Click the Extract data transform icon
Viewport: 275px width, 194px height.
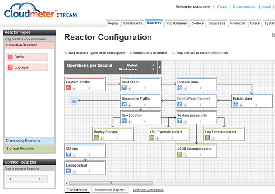point(235,104)
